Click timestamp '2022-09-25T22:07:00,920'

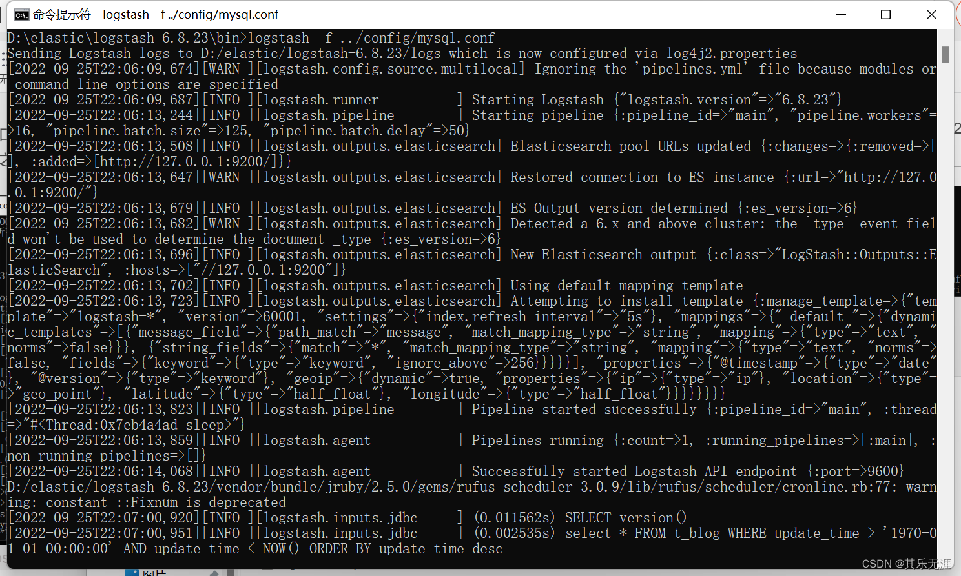coord(104,518)
